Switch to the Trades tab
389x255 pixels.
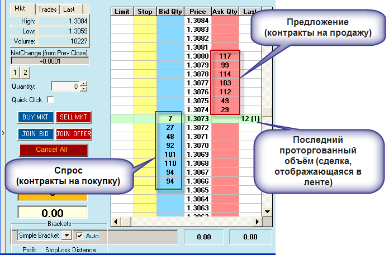pyautogui.click(x=49, y=9)
